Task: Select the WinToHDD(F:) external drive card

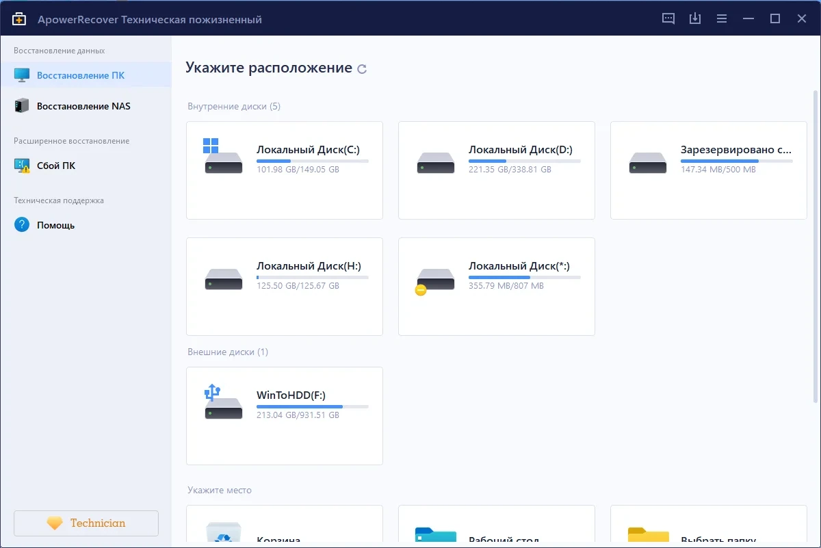Action: pos(285,416)
